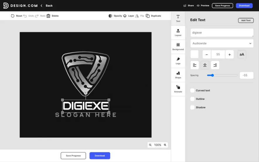Zoom in using the plus magnifier
Viewport: 259px width, 162px height.
[165, 145]
